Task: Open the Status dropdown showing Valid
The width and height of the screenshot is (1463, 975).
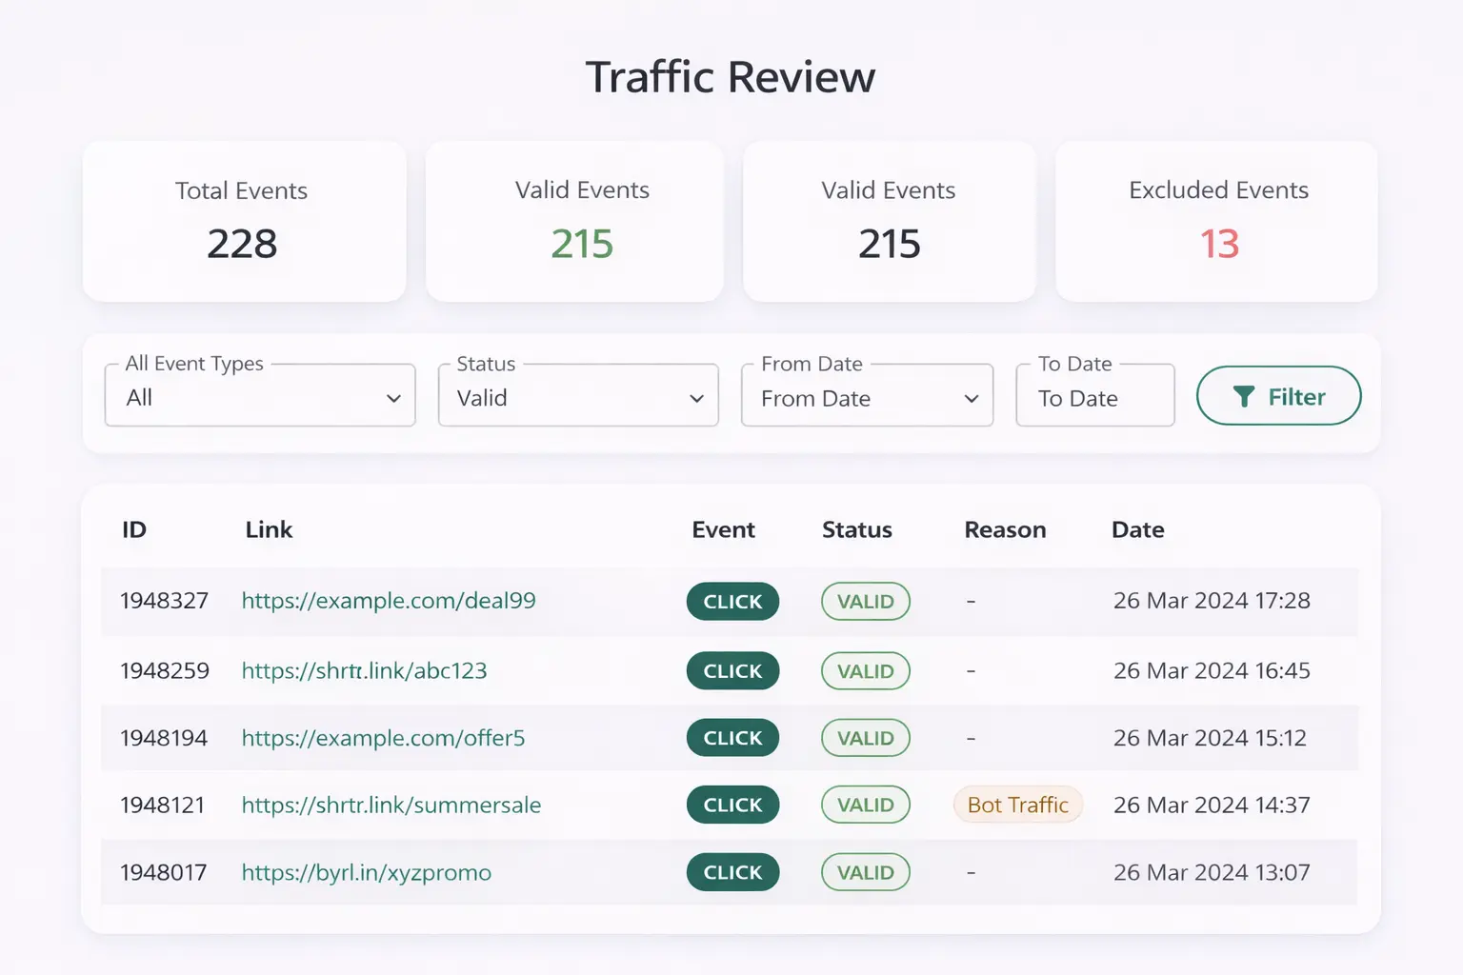Action: click(577, 396)
